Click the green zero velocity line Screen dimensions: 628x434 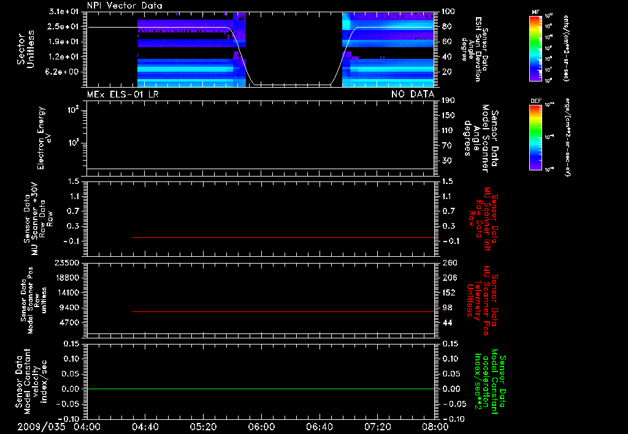coord(261,389)
